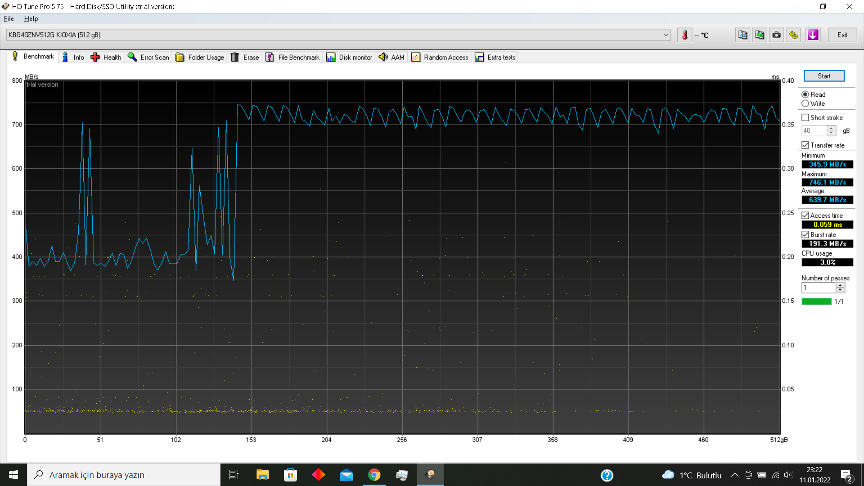Switch to the Error Scan tab
Image resolution: width=864 pixels, height=486 pixels.
(x=148, y=57)
